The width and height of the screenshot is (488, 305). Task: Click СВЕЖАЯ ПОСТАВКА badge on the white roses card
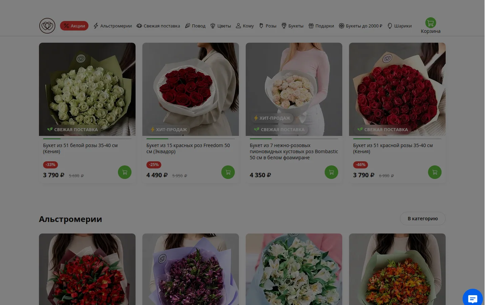[73, 129]
